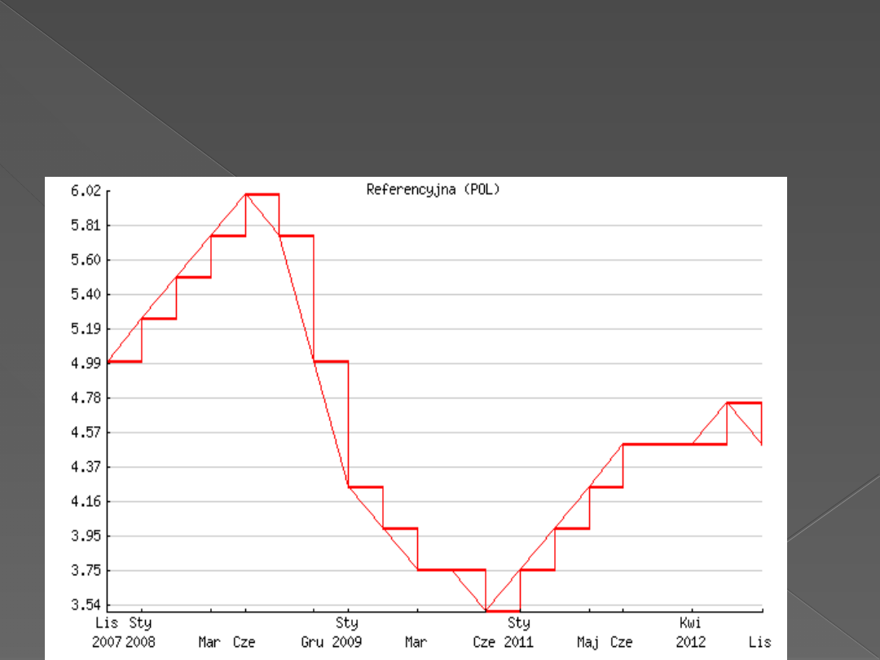Select the 2011 year label

(518, 642)
